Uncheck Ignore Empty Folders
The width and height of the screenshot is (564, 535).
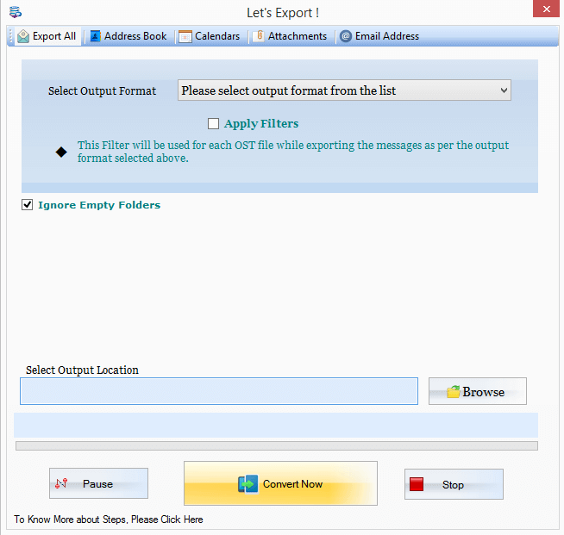(x=27, y=205)
